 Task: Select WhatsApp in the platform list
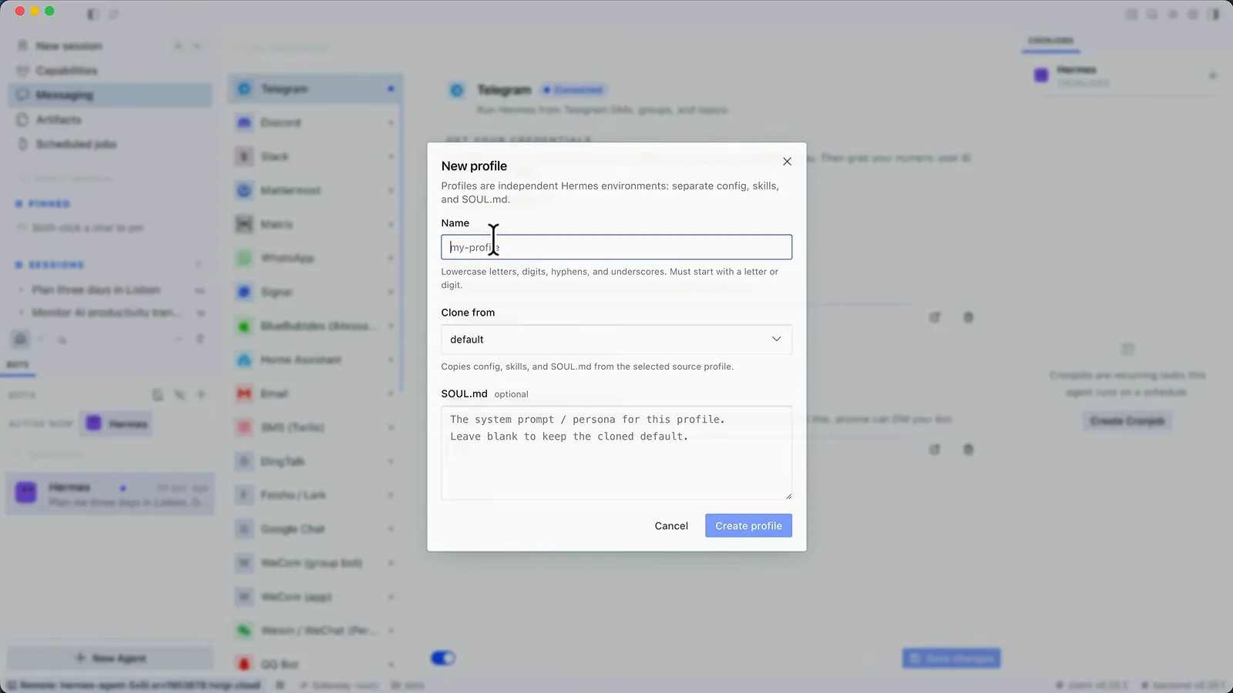[315, 258]
